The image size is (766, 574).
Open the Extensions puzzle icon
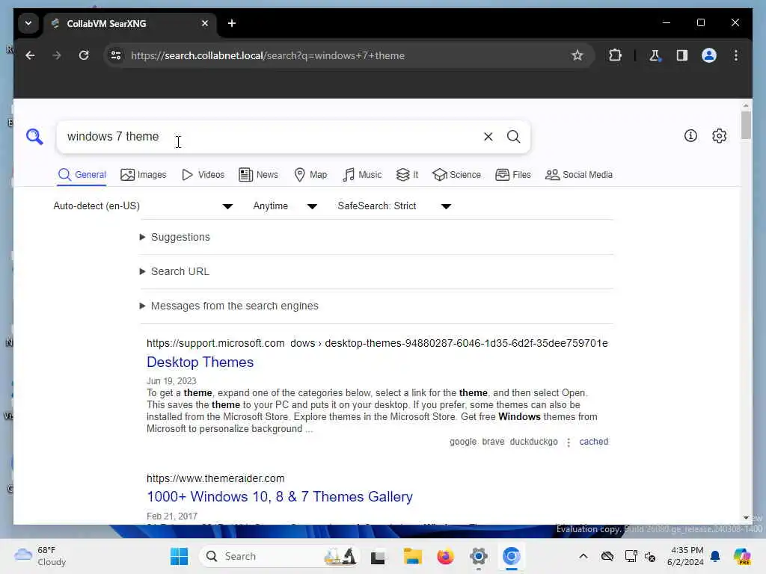click(615, 55)
